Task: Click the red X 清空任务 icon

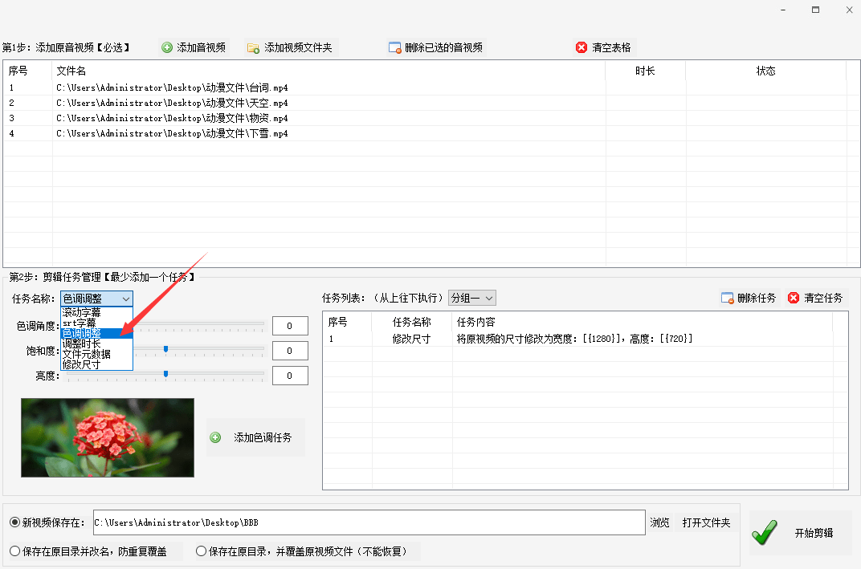Action: (793, 298)
